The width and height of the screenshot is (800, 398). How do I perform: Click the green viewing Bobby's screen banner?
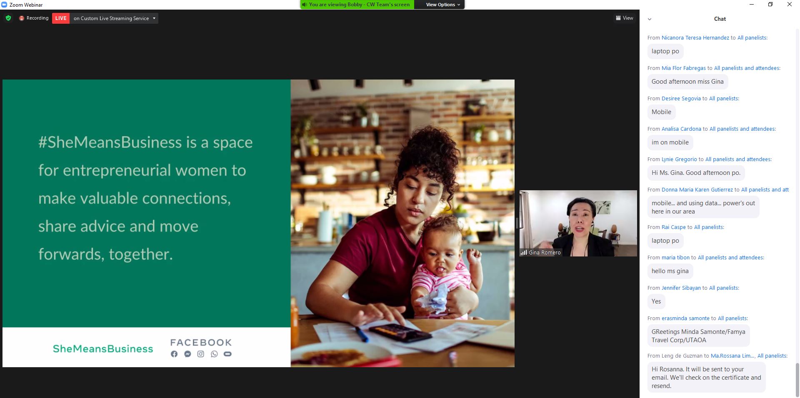[357, 5]
